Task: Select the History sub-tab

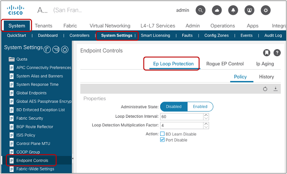Action: [266, 77]
